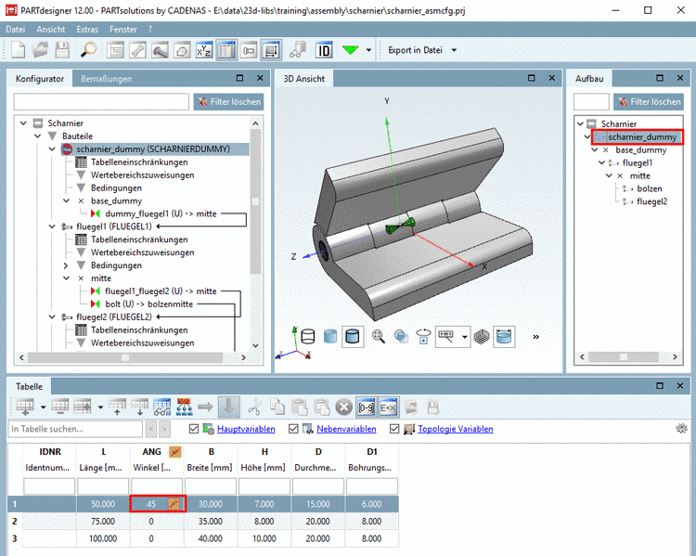This screenshot has width=696, height=556.
Task: Click the Hauptvariablen link
Action: (x=246, y=429)
